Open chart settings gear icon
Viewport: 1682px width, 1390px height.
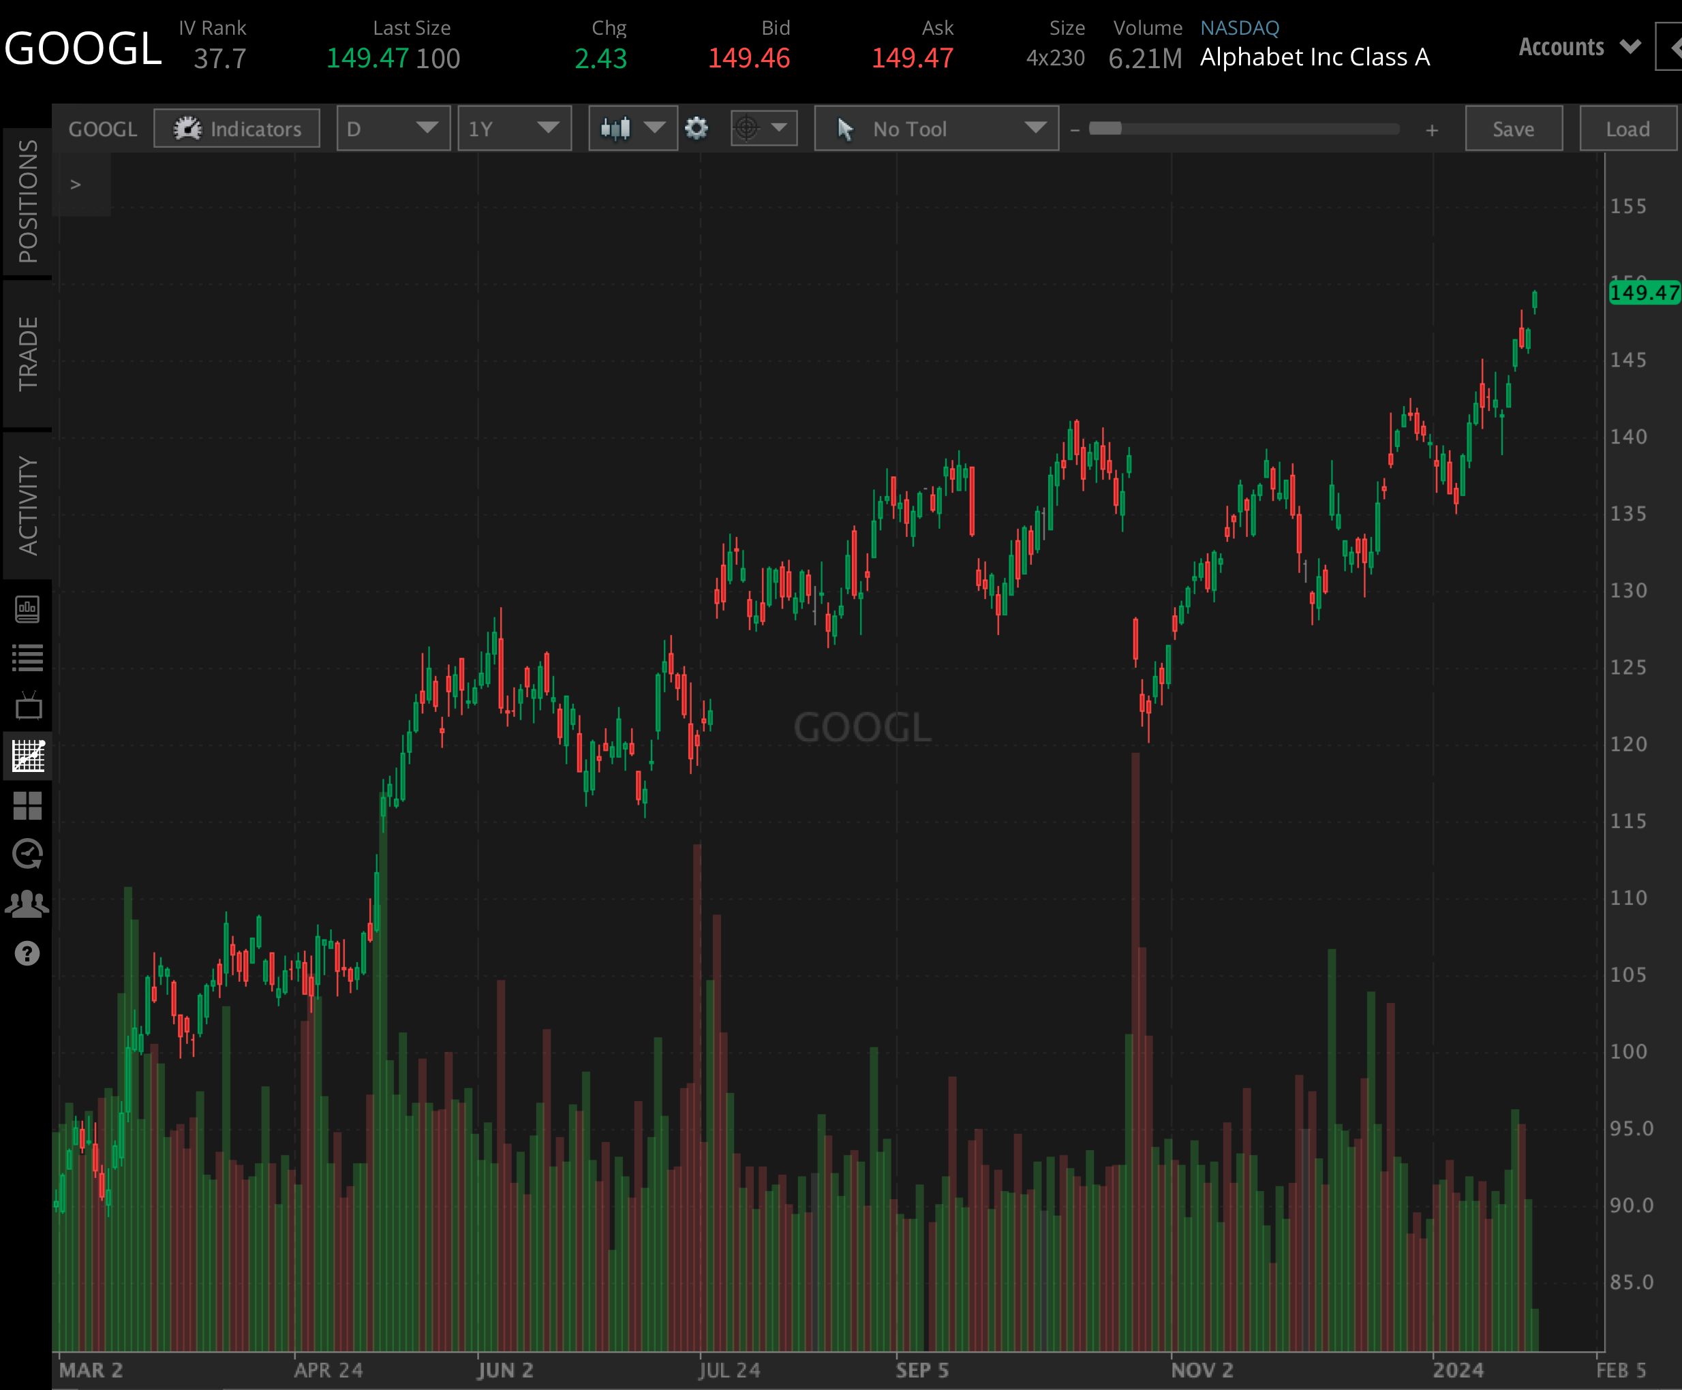696,128
